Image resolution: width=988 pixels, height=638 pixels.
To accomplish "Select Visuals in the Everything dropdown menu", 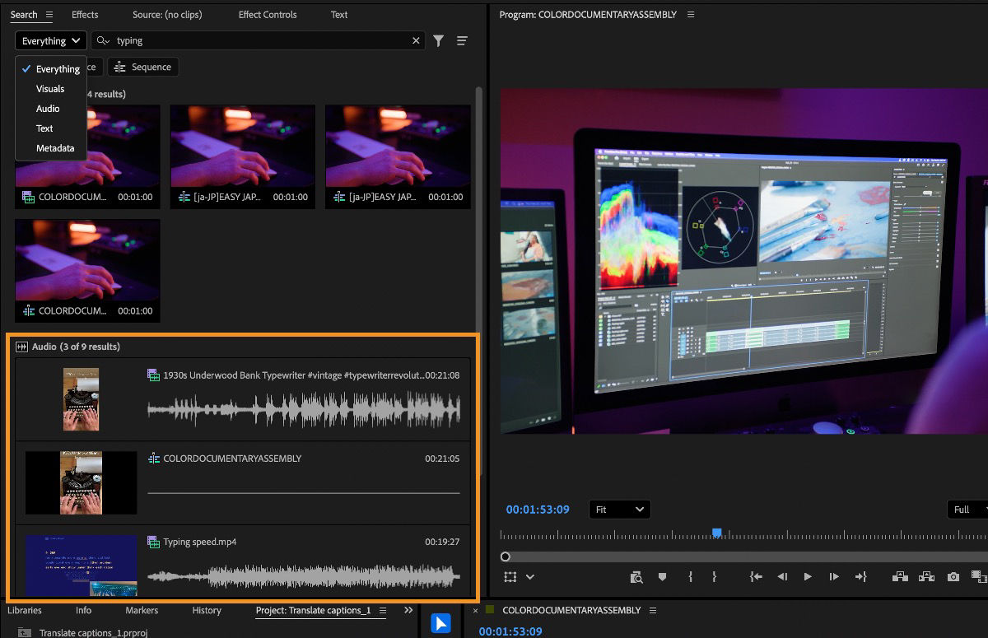I will point(49,88).
